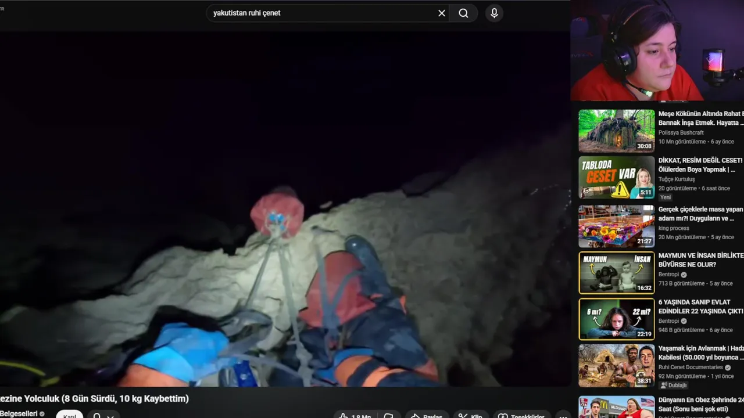744x418 pixels.
Task: Clear the search box with the X icon
Action: [x=442, y=13]
